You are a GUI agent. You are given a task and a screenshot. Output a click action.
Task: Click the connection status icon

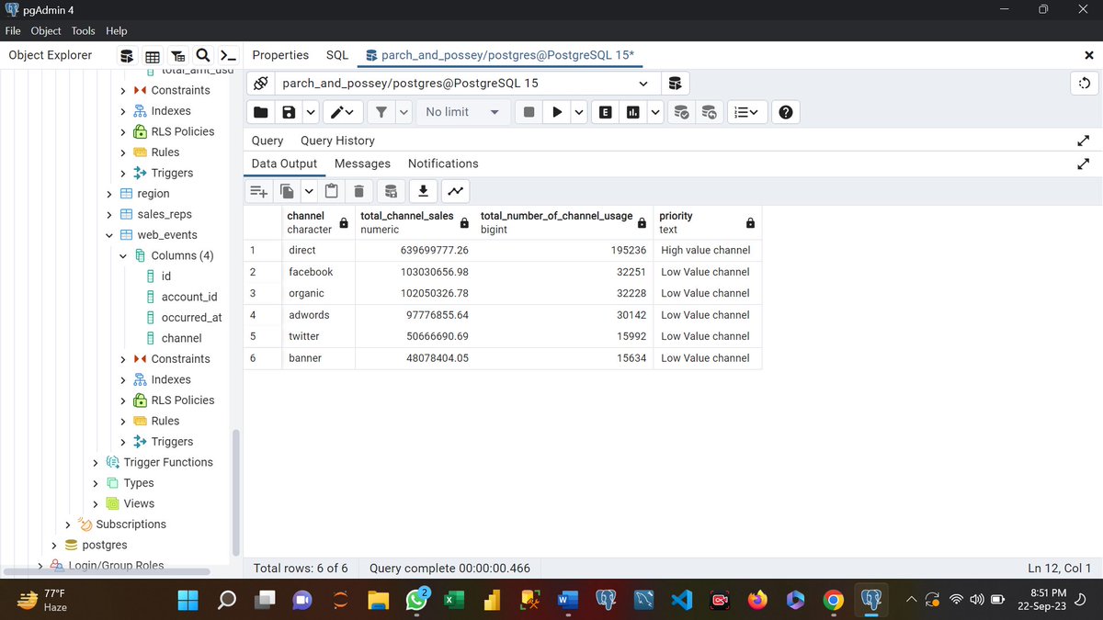[x=260, y=84]
